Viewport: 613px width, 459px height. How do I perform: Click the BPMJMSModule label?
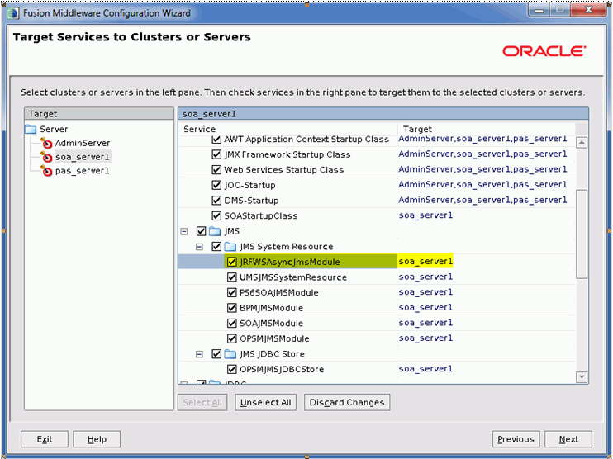(271, 308)
